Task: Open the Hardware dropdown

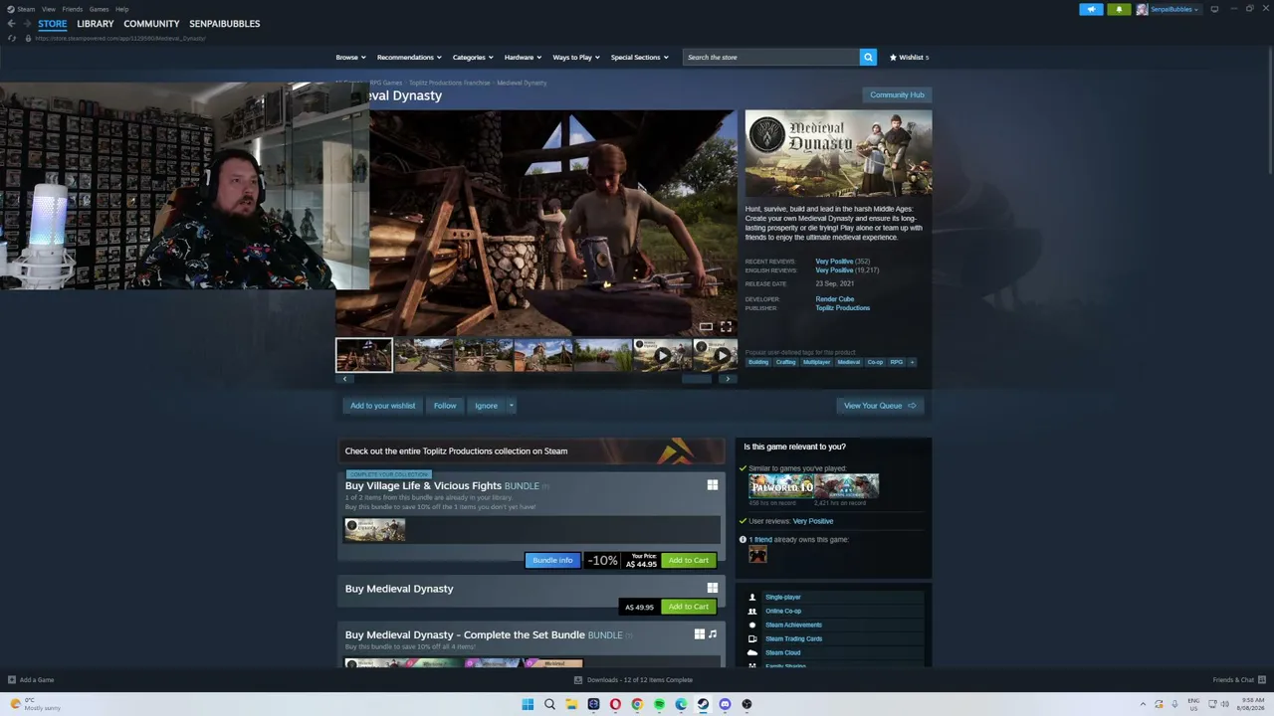Action: point(523,58)
